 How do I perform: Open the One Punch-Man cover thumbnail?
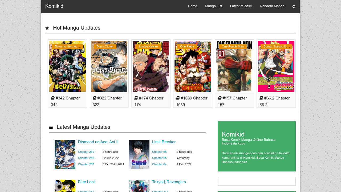tap(234, 66)
